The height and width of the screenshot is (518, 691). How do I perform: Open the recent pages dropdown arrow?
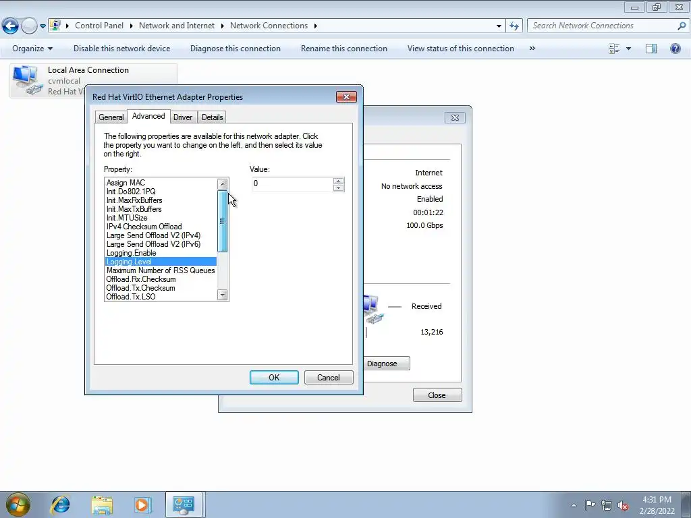click(43, 26)
